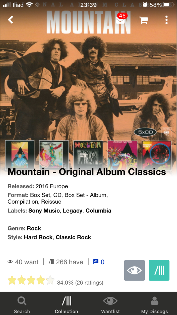Select the Classic Rock style link

[x=73, y=237]
